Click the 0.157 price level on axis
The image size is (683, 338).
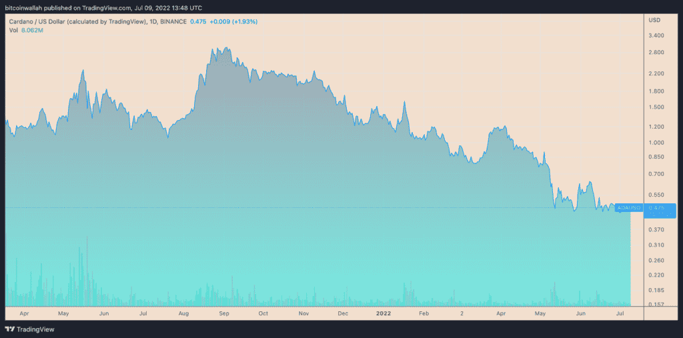click(656, 304)
